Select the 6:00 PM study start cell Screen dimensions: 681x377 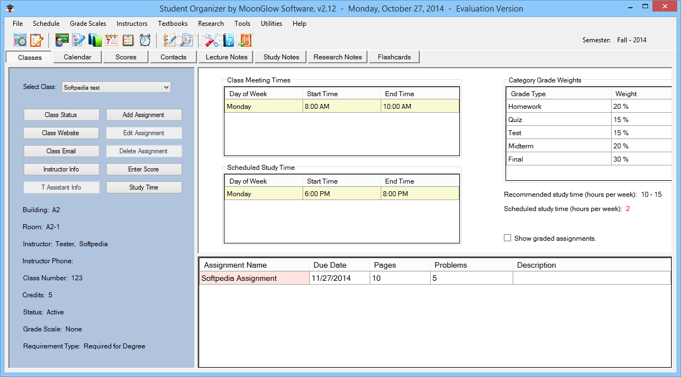click(342, 194)
